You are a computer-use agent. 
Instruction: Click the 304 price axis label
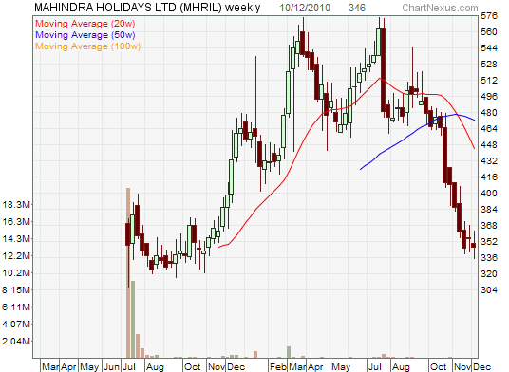tap(489, 290)
